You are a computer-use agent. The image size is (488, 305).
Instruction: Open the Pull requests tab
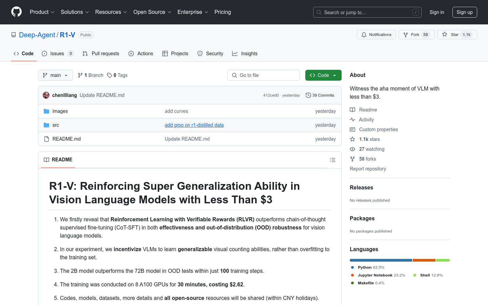point(101,54)
